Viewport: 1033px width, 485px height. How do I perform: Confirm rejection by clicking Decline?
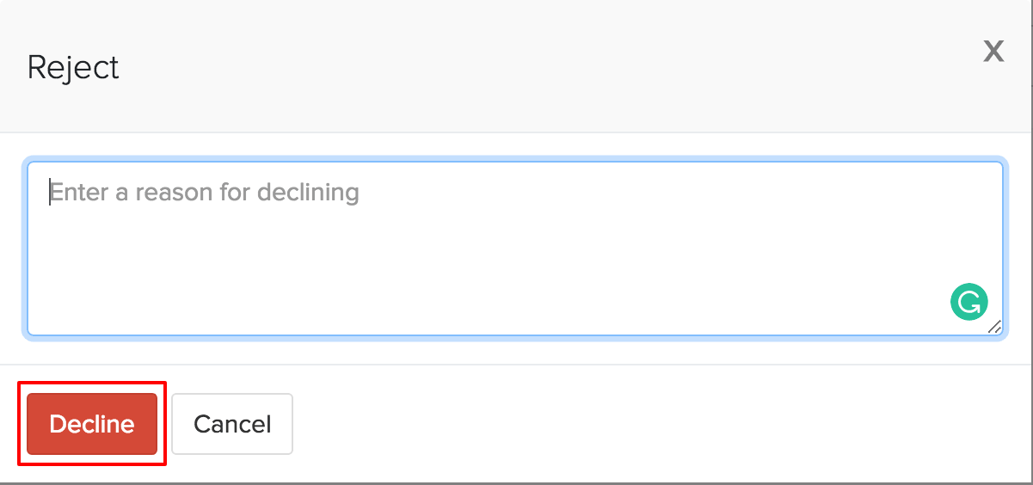92,424
